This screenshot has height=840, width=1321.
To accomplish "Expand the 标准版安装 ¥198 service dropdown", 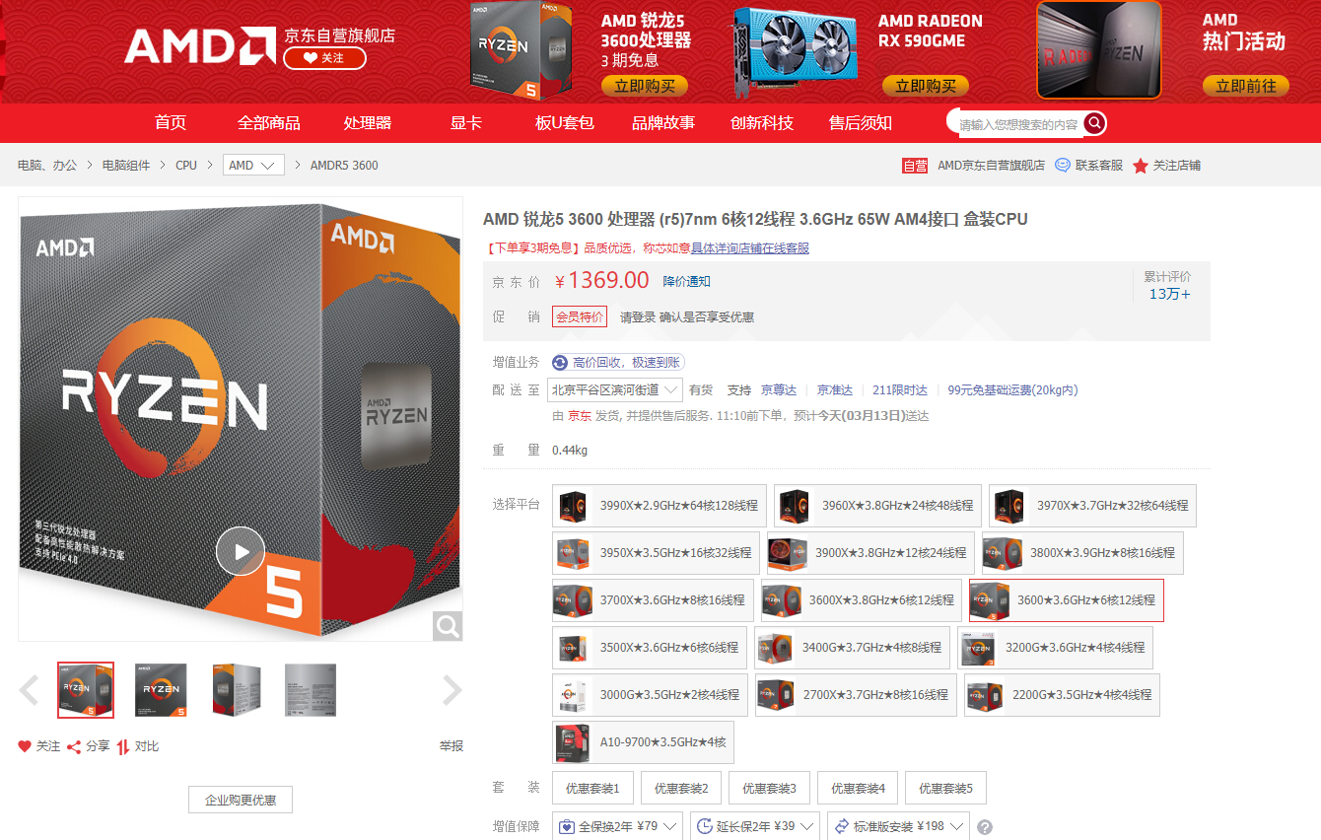I will coord(898,826).
